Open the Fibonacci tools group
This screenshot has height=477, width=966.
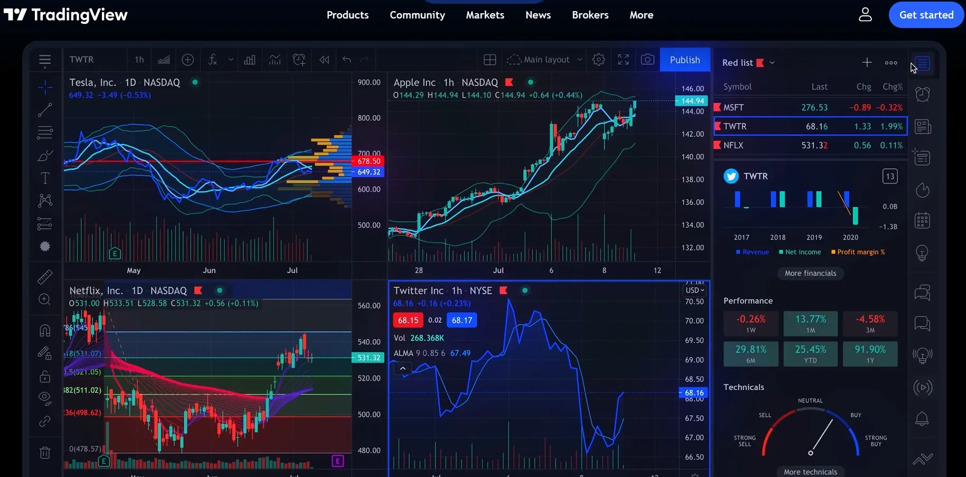pyautogui.click(x=45, y=132)
